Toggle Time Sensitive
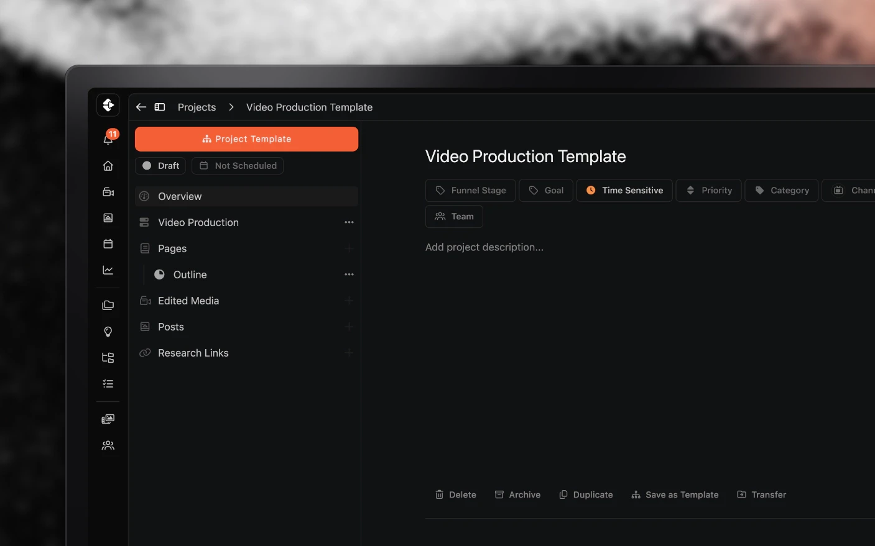This screenshot has width=875, height=546. point(624,191)
